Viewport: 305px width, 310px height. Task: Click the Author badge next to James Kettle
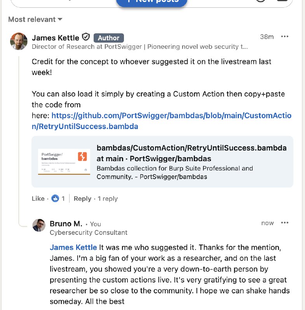[108, 38]
